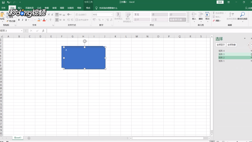The width and height of the screenshot is (252, 142).
Task: Click the Sort and Filter icon
Action: click(232, 15)
